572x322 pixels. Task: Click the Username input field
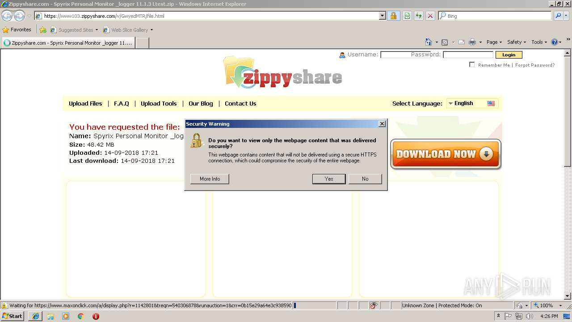405,55
